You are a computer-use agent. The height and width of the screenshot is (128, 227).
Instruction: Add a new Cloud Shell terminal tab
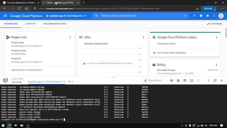(69, 81)
